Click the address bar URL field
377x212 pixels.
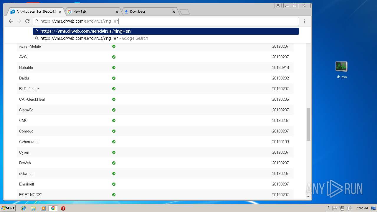166,21
